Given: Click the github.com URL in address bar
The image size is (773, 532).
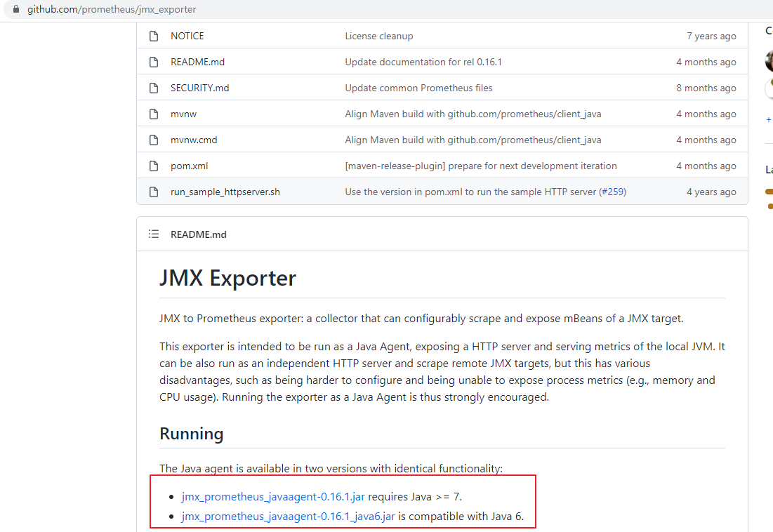Looking at the screenshot, I should click(112, 9).
